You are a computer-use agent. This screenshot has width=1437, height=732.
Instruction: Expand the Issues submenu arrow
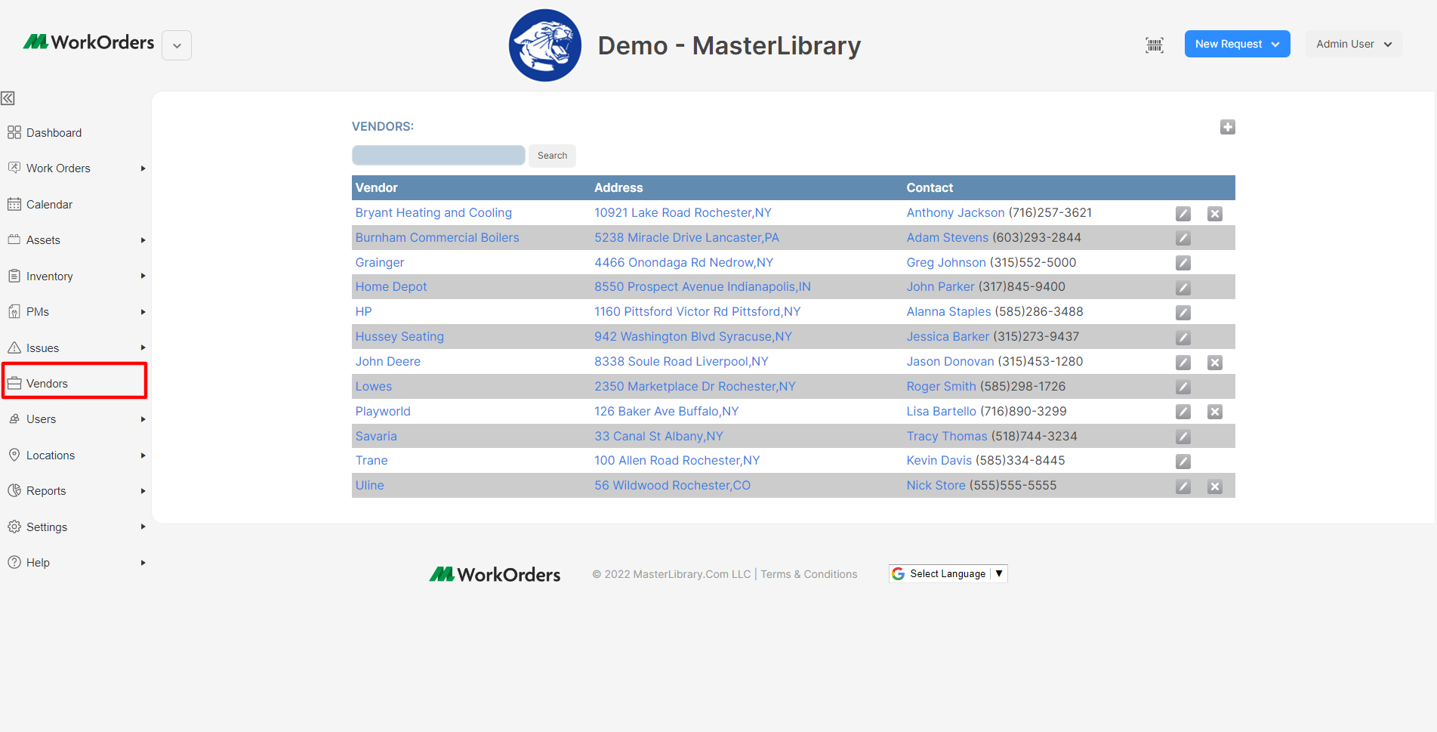coord(143,347)
